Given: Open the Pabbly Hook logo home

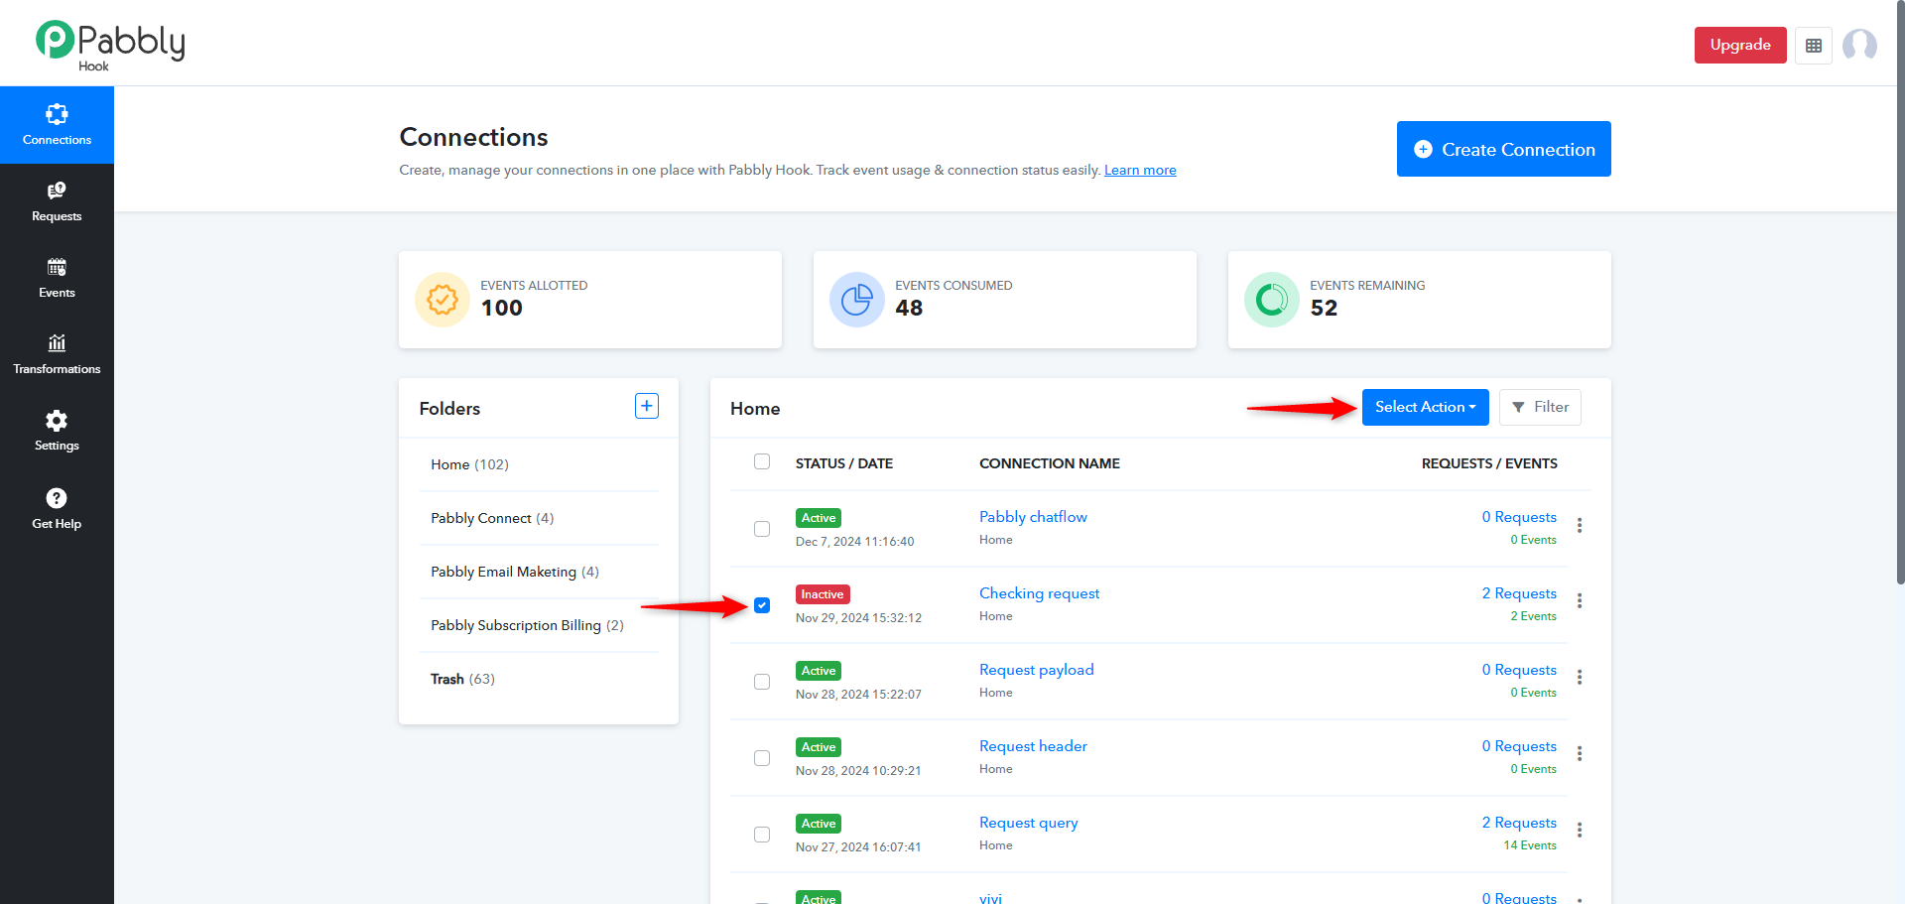Looking at the screenshot, I should [110, 46].
